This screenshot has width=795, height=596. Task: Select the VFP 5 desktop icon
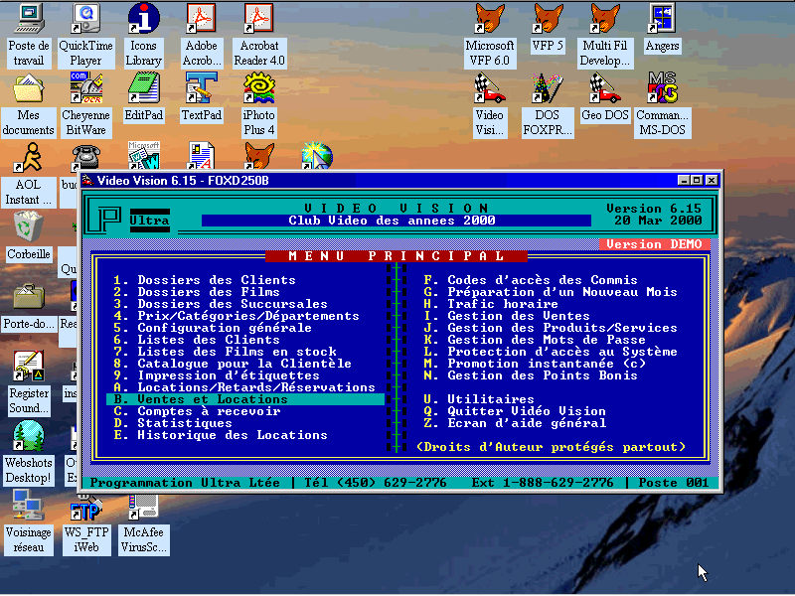tap(548, 20)
